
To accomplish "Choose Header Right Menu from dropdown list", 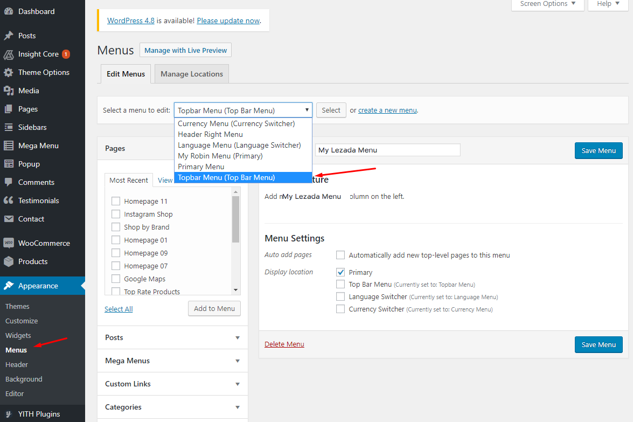I will pyautogui.click(x=210, y=134).
